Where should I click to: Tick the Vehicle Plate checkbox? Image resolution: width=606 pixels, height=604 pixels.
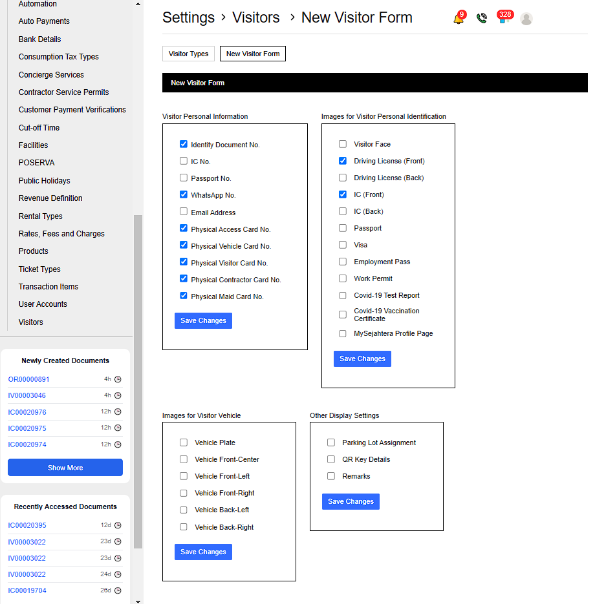pos(184,443)
